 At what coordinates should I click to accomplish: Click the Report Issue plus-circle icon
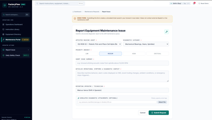[3, 50]
